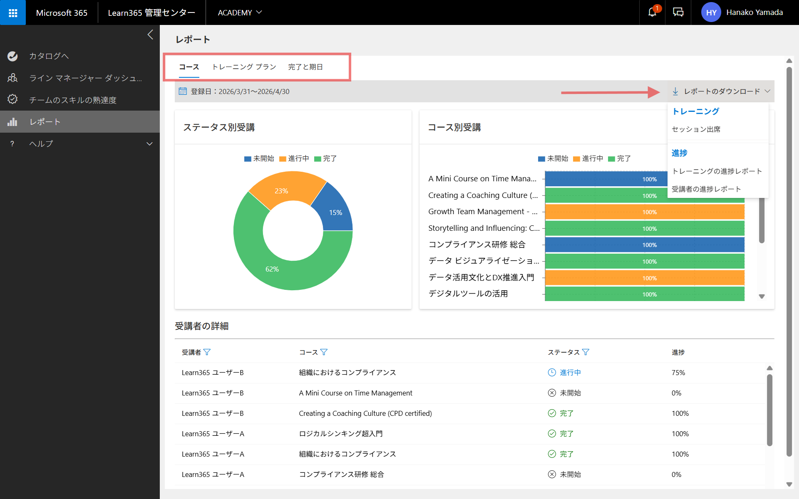Image resolution: width=799 pixels, height=499 pixels.
Task: Click the 進行中 status text in first row
Action: click(x=570, y=373)
